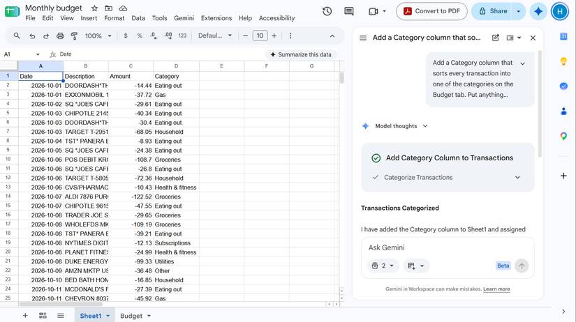Open the Extensions menu
The image size is (576, 322).
[216, 18]
